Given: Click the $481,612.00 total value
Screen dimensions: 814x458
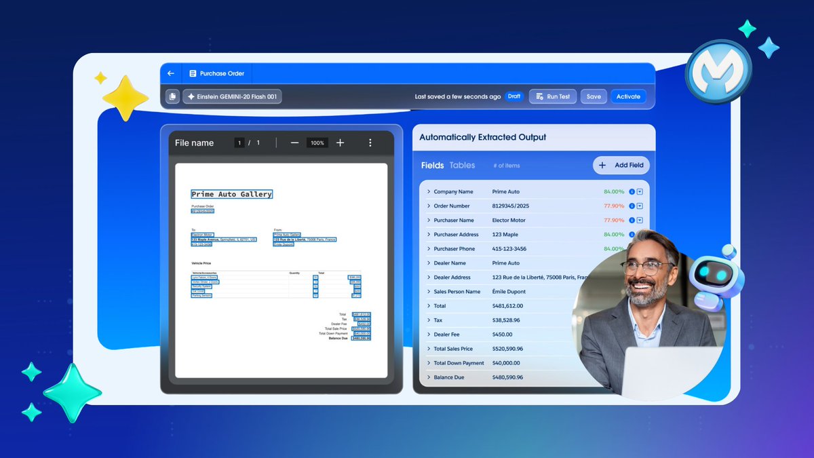Looking at the screenshot, I should (507, 305).
